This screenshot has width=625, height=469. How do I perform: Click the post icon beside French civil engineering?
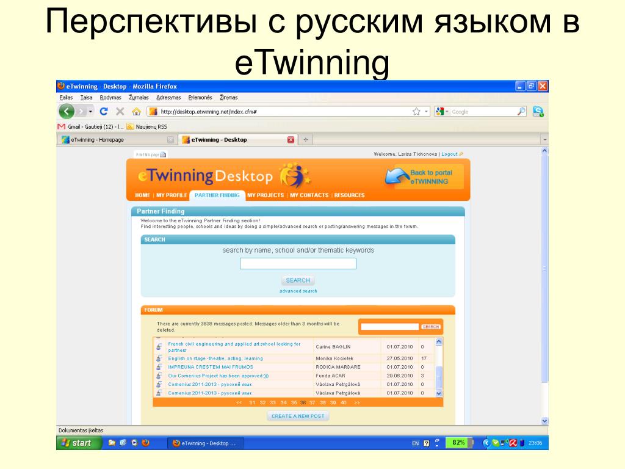(159, 347)
